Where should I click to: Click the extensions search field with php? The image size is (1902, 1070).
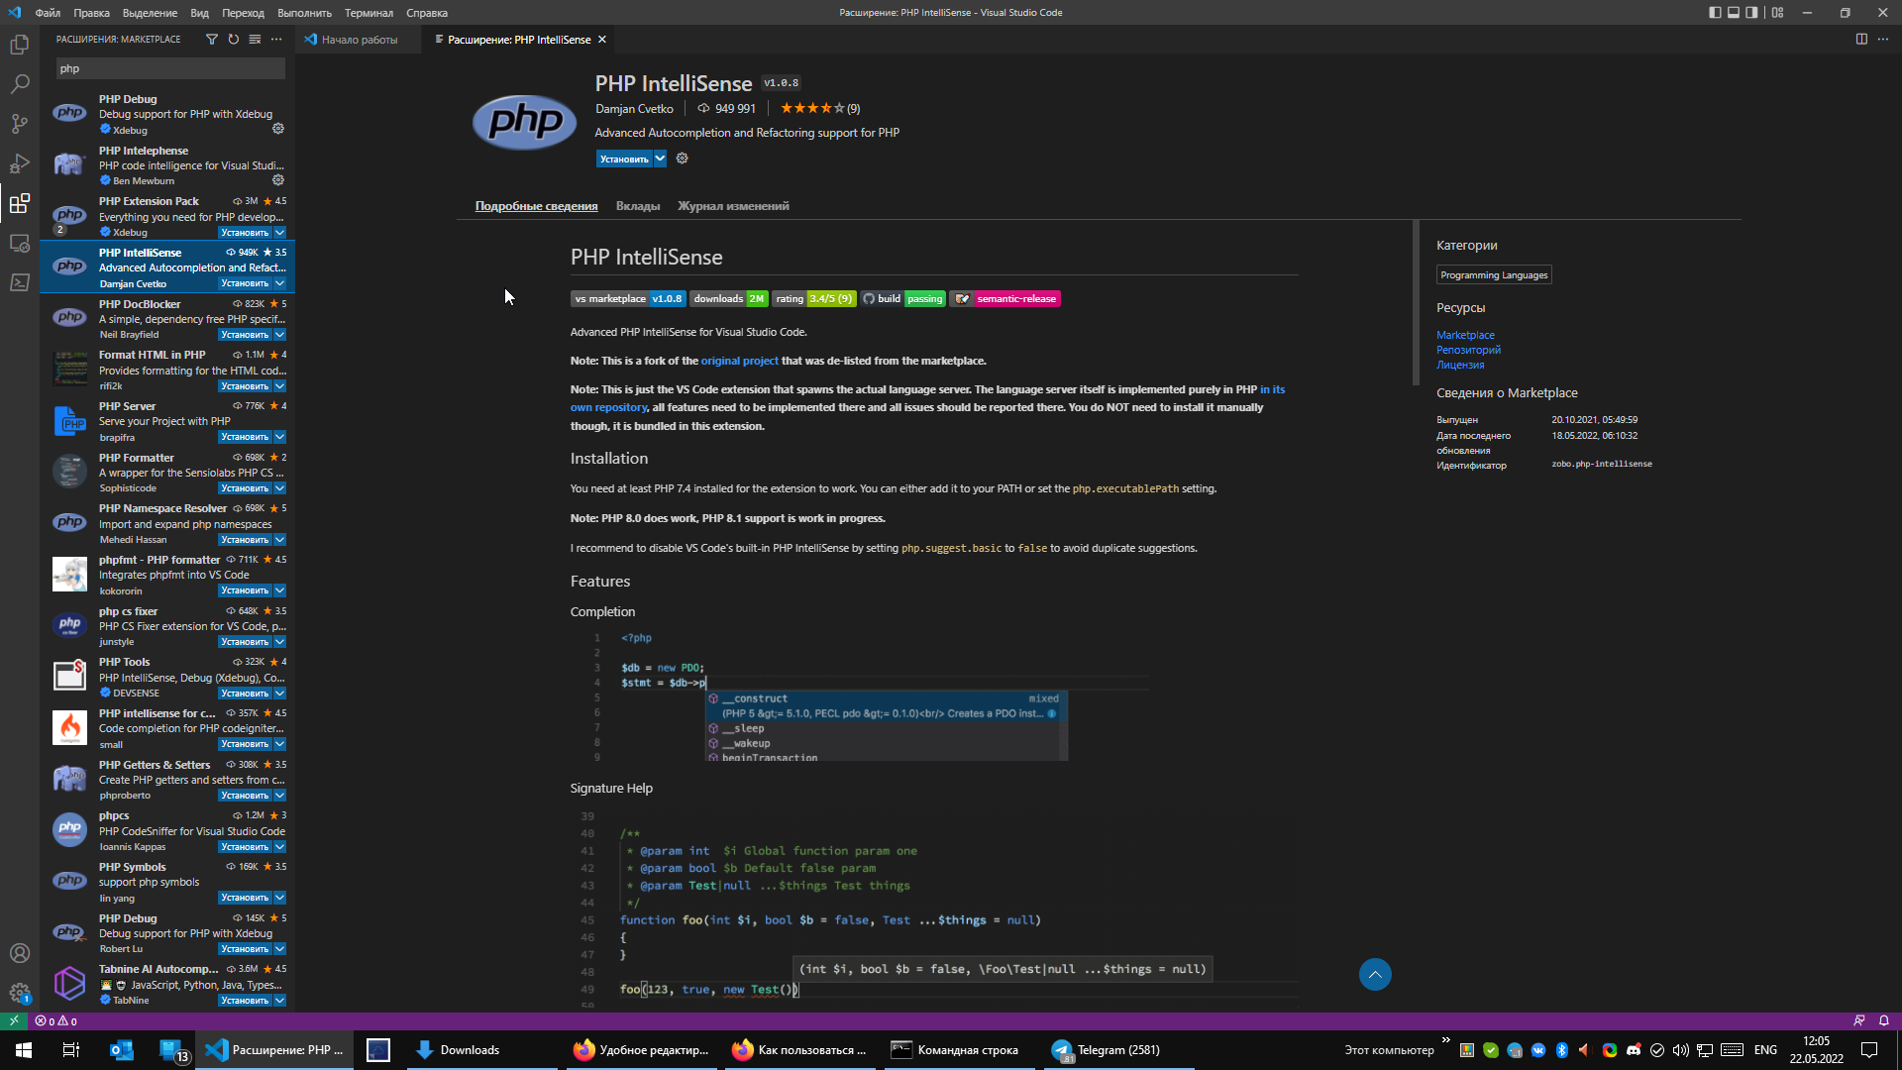pyautogui.click(x=170, y=68)
